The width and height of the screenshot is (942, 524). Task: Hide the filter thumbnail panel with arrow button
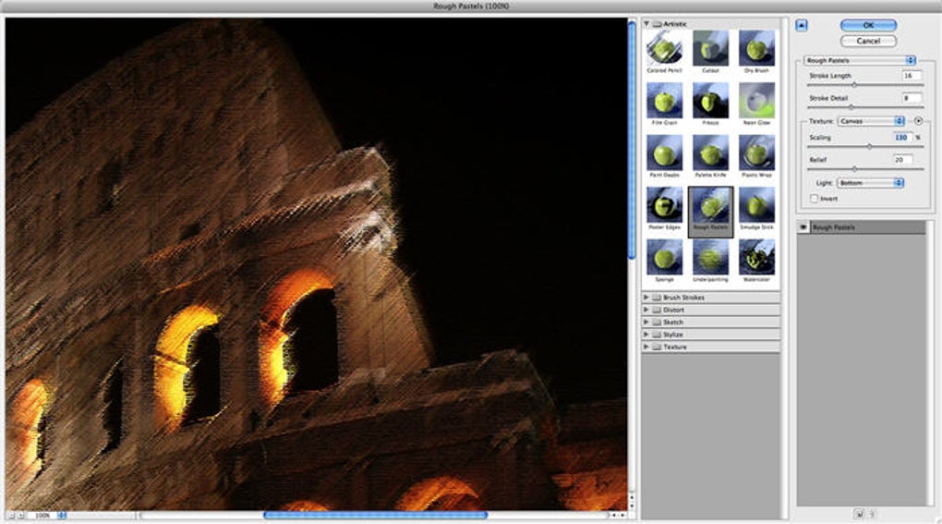point(802,25)
